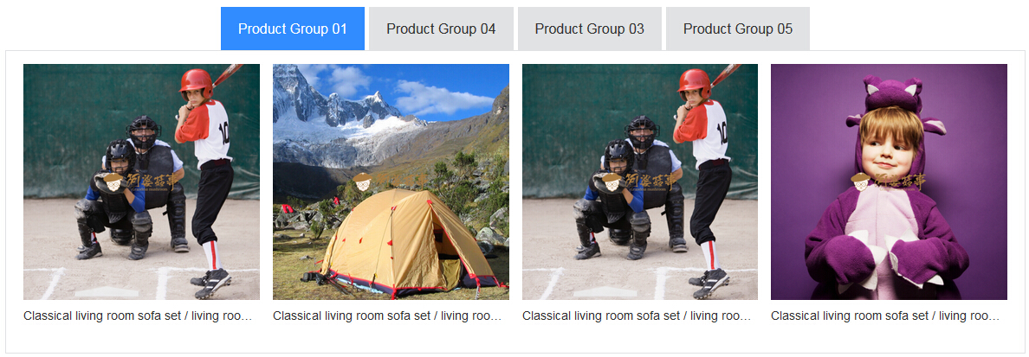1029x357 pixels.
Task: Open the first baseball players product image
Action: [142, 182]
